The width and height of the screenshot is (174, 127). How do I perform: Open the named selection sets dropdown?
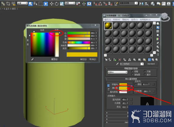tap(128, 3)
